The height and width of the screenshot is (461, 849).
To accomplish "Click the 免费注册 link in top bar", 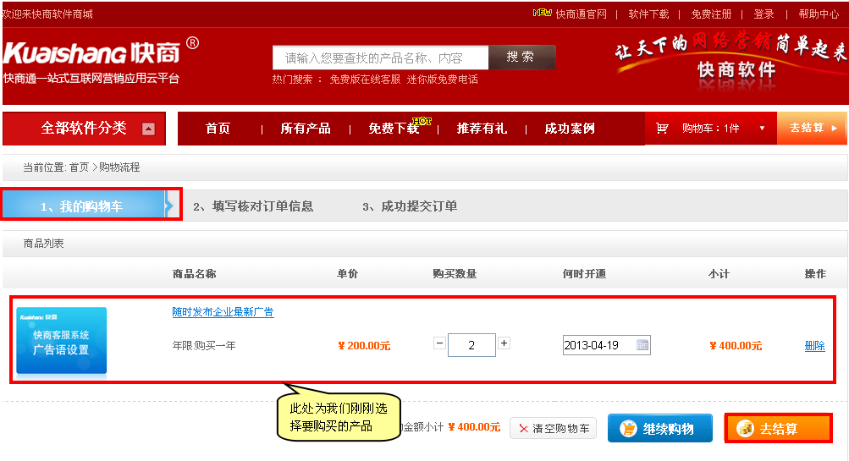I will pos(711,14).
